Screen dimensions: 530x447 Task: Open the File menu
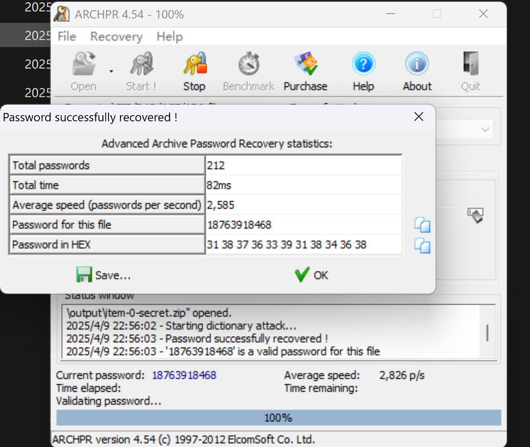pos(67,36)
